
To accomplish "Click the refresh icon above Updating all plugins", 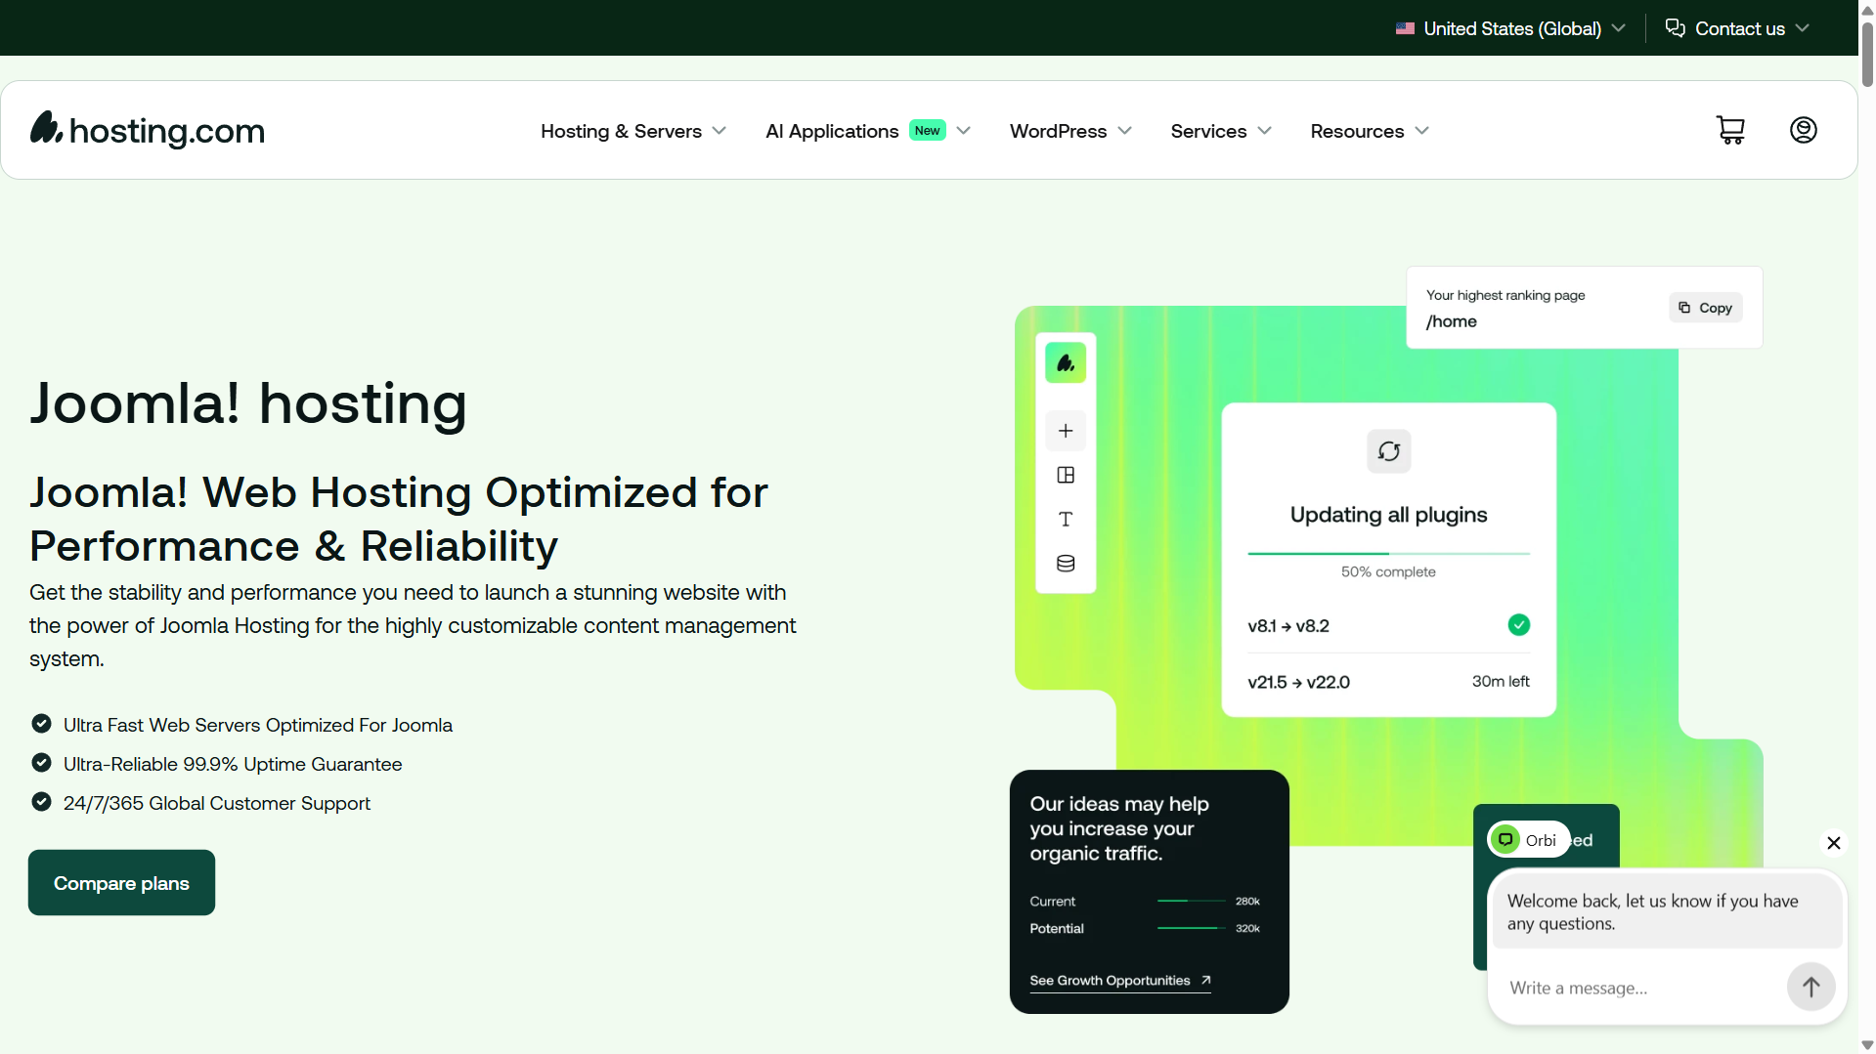I will pos(1389,451).
